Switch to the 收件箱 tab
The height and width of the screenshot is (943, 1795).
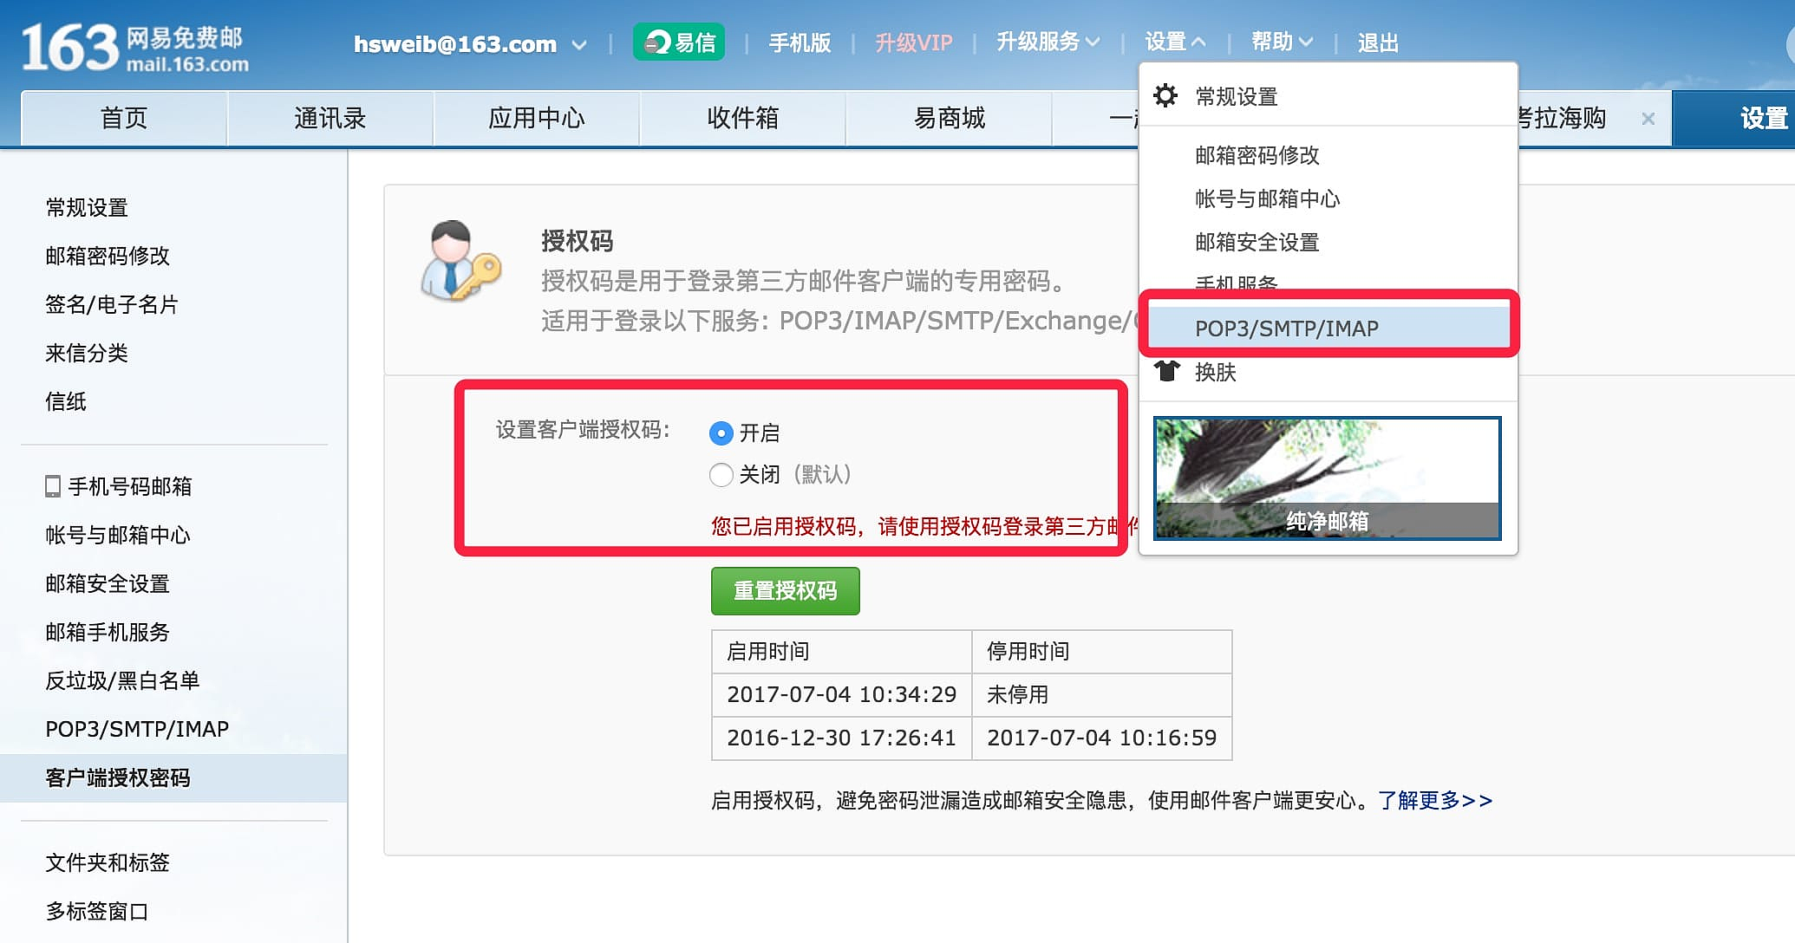click(x=742, y=118)
